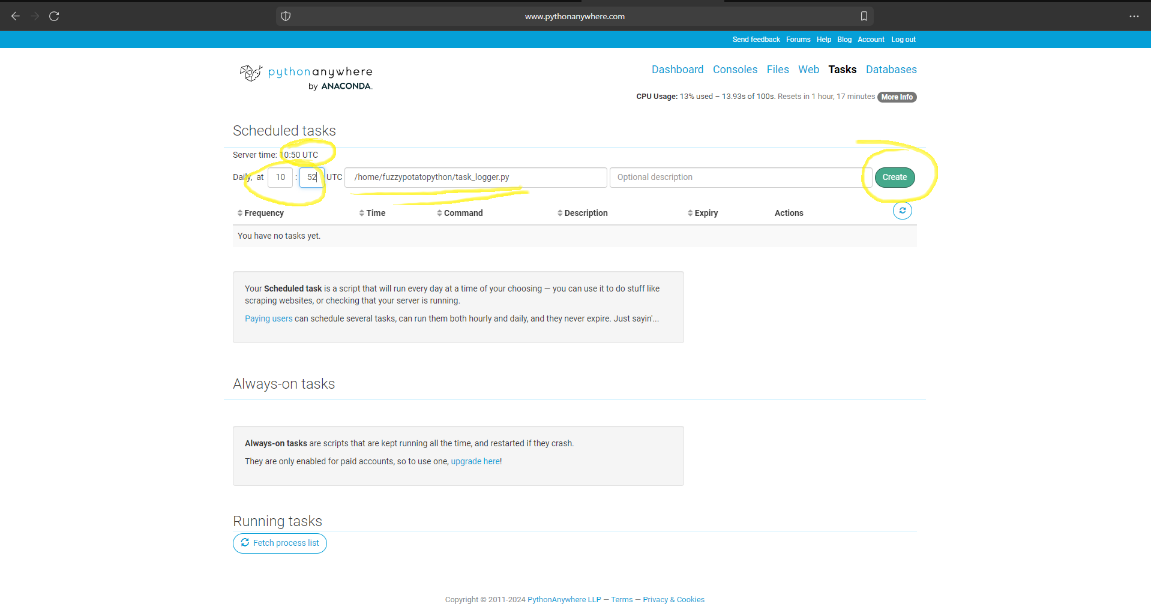Sort tasks by Time column
Image resolution: width=1151 pixels, height=607 pixels.
pos(372,213)
